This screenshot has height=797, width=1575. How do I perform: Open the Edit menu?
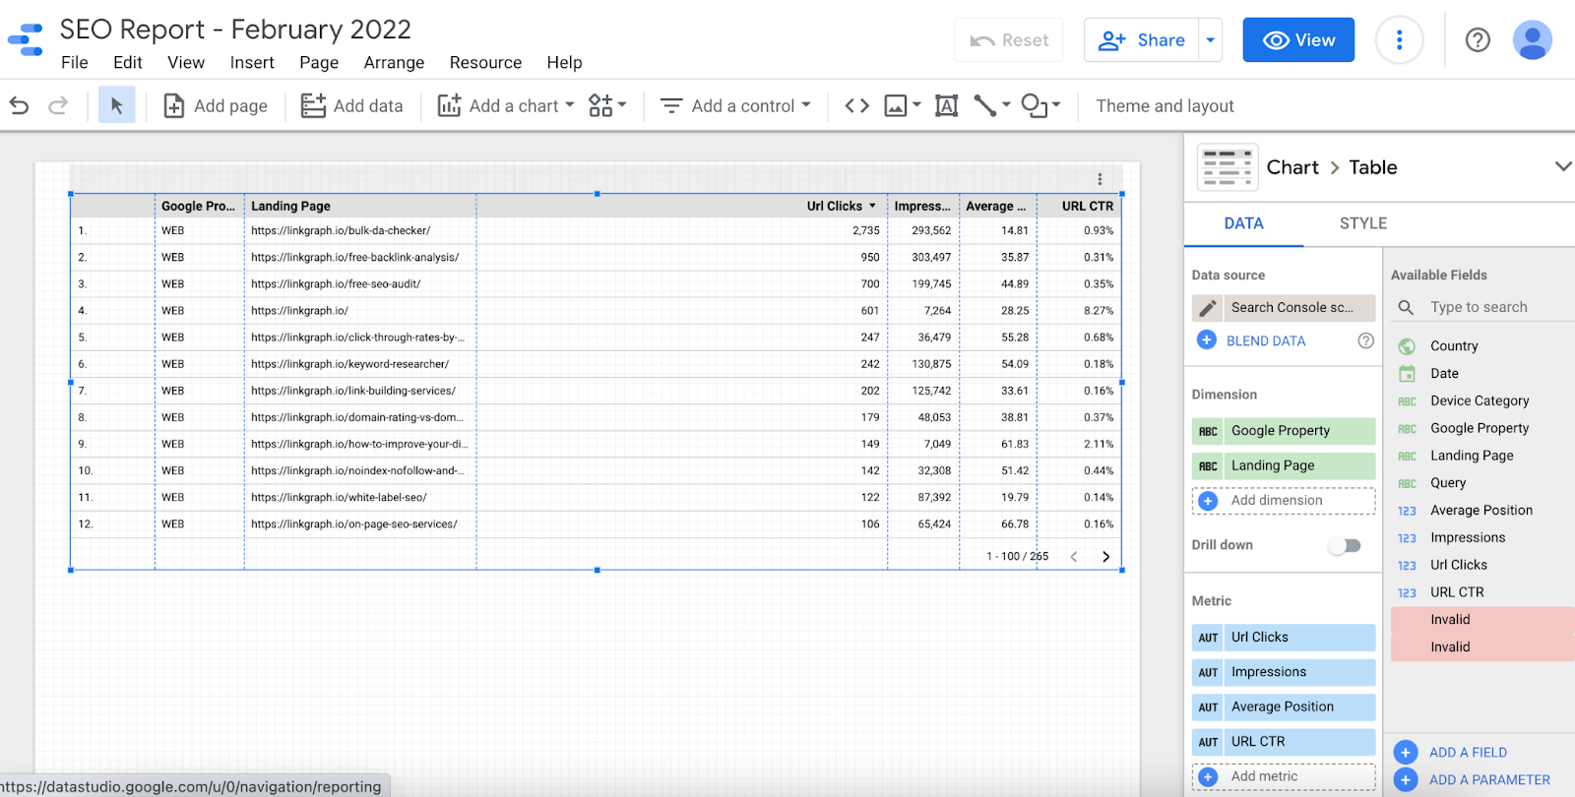pyautogui.click(x=128, y=63)
